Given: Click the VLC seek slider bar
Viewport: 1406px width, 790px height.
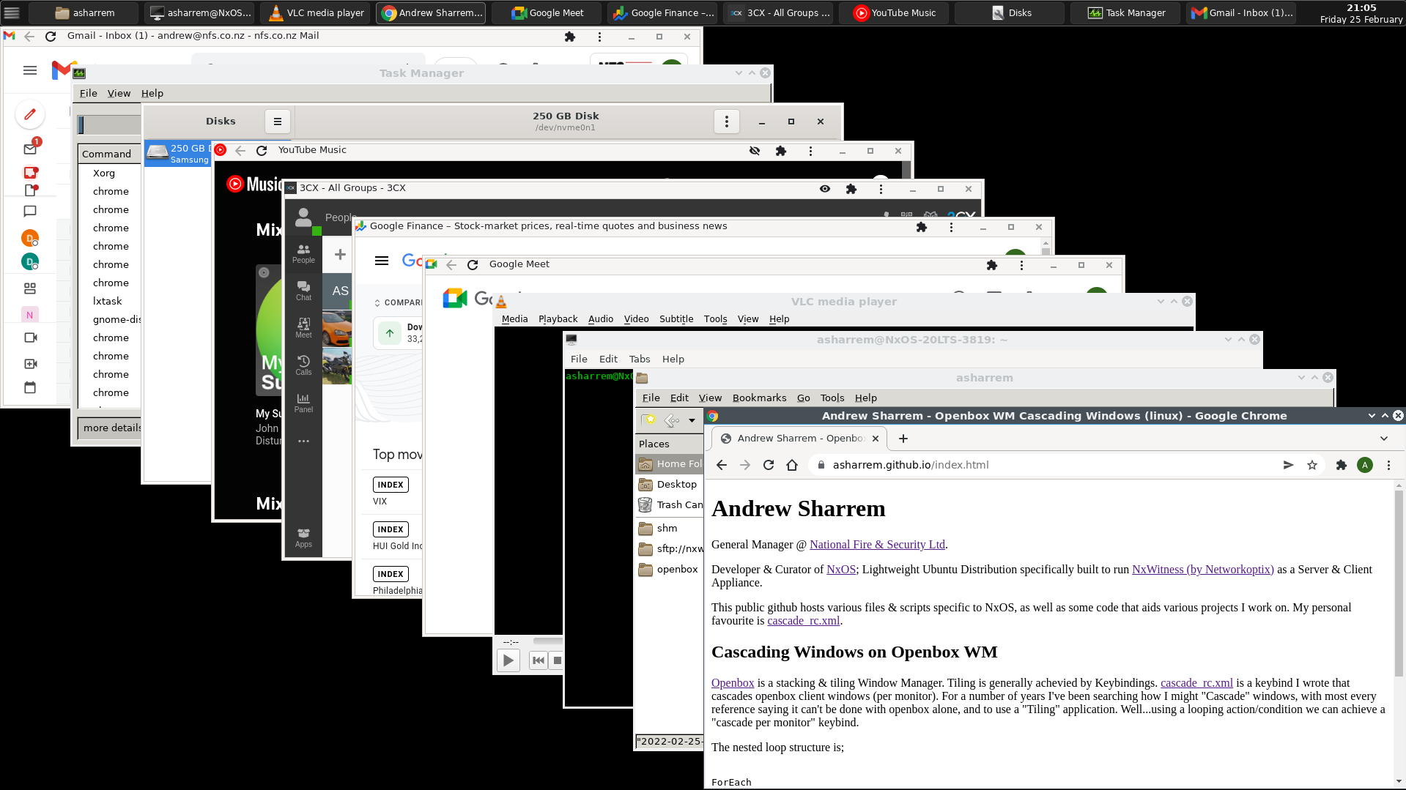Looking at the screenshot, I should coord(547,641).
